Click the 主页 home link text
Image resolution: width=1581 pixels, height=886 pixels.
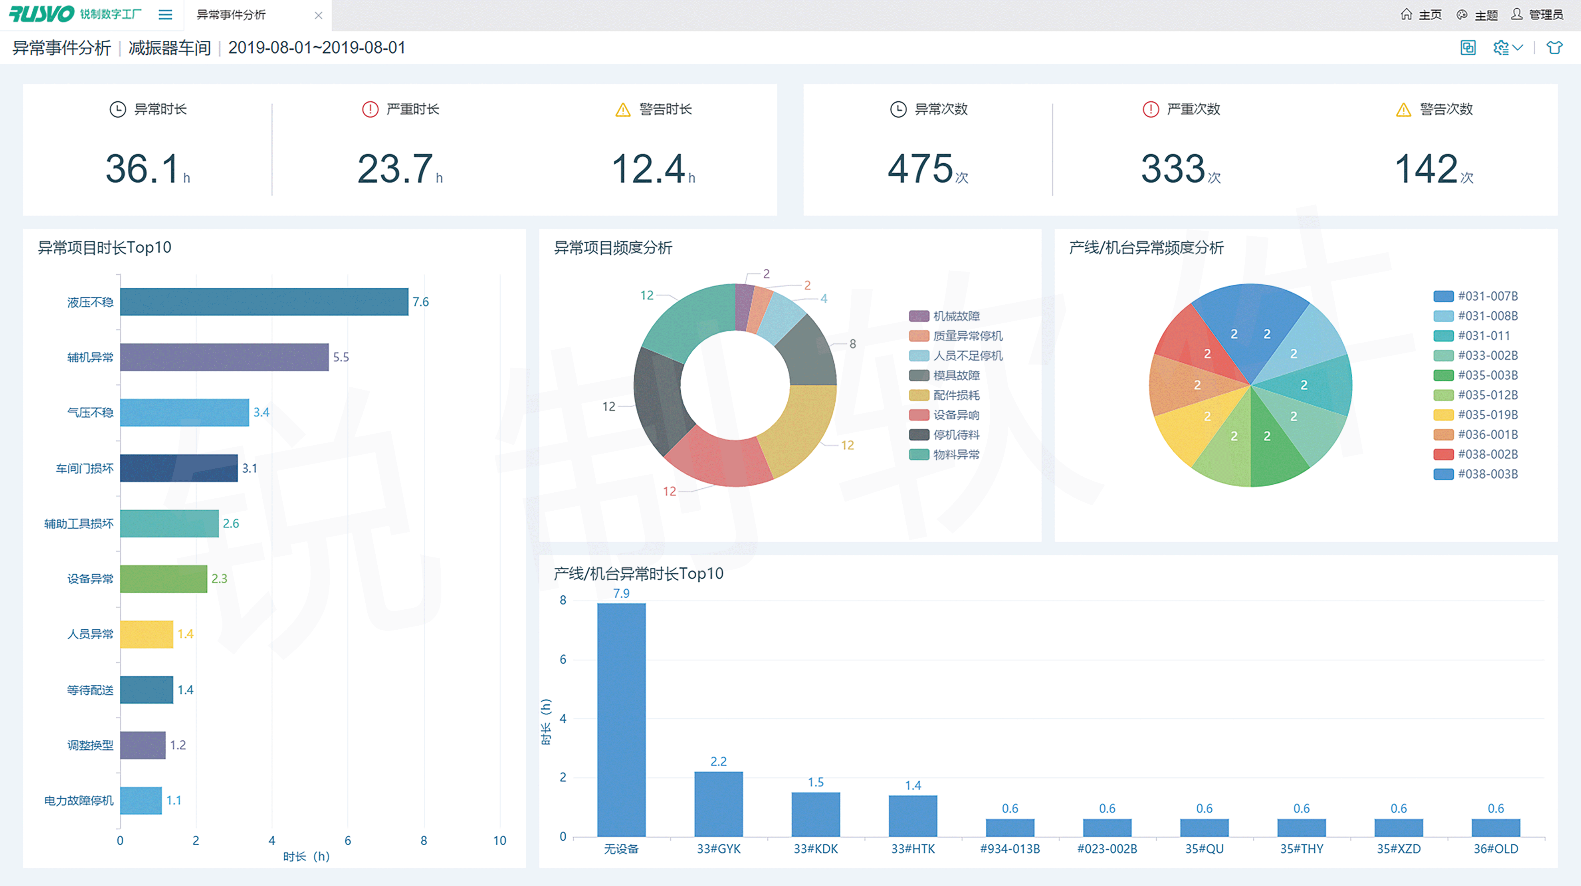click(x=1430, y=15)
